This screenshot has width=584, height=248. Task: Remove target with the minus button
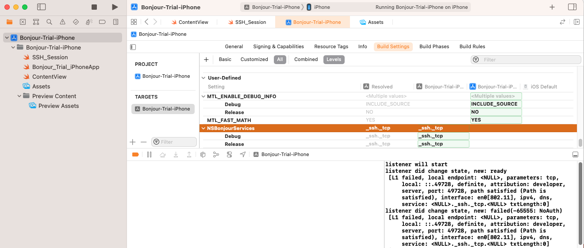click(143, 142)
